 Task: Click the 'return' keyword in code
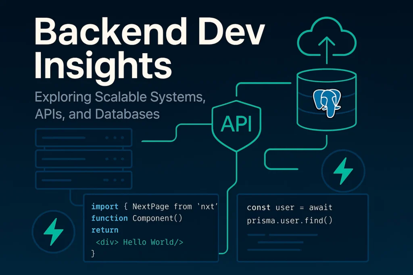tap(105, 230)
